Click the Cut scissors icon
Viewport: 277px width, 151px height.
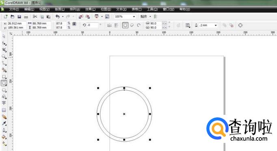35,17
